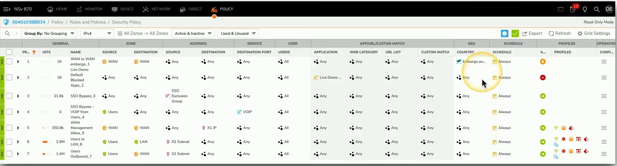
Task: Open the Active & Inactive filter dropdown
Action: click(193, 33)
